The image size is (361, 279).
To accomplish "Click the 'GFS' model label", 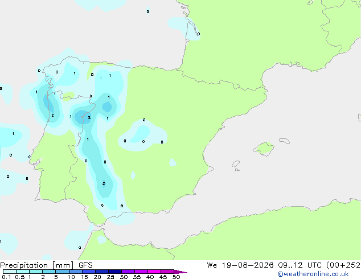I will tap(85, 265).
